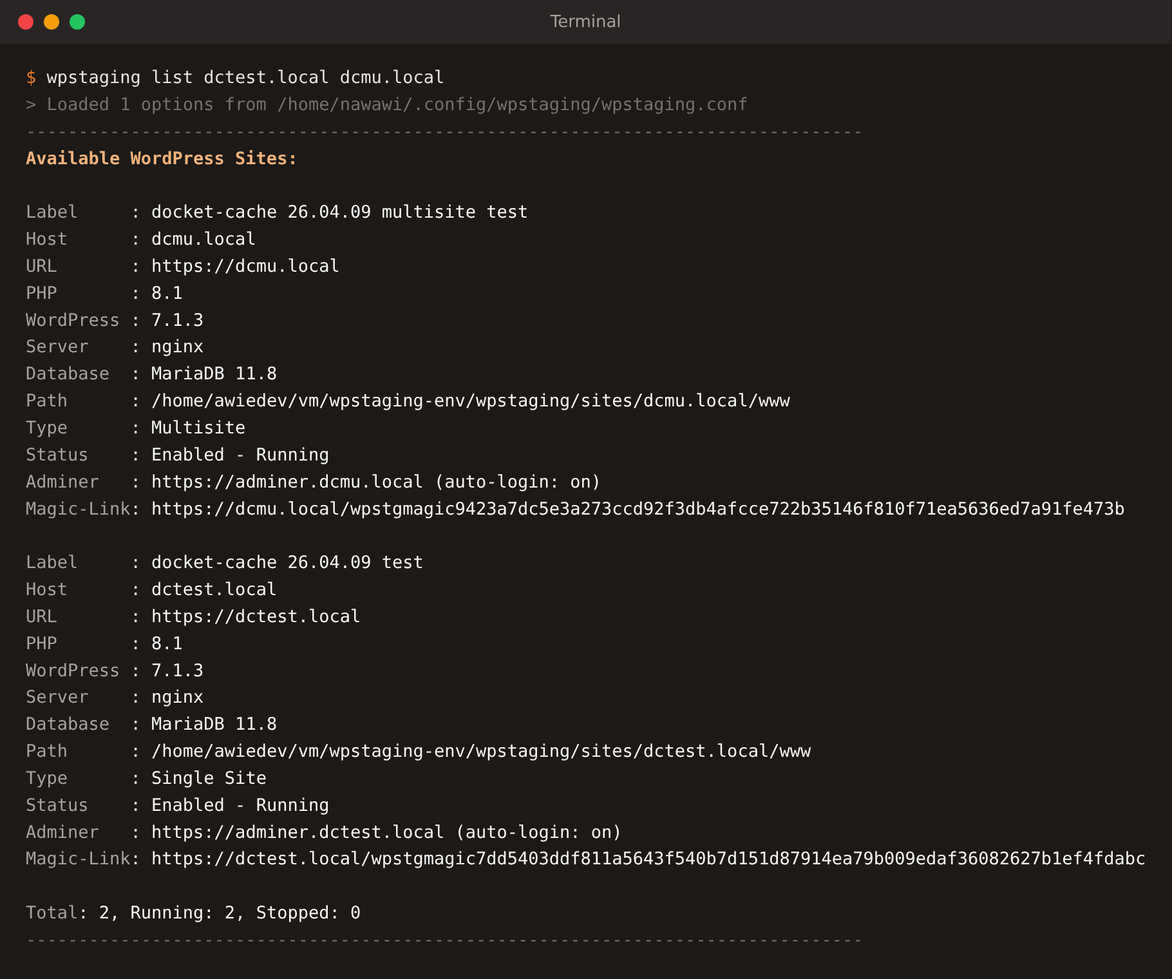Open the https://adminer.dctest.local link
The height and width of the screenshot is (979, 1172).
(298, 832)
